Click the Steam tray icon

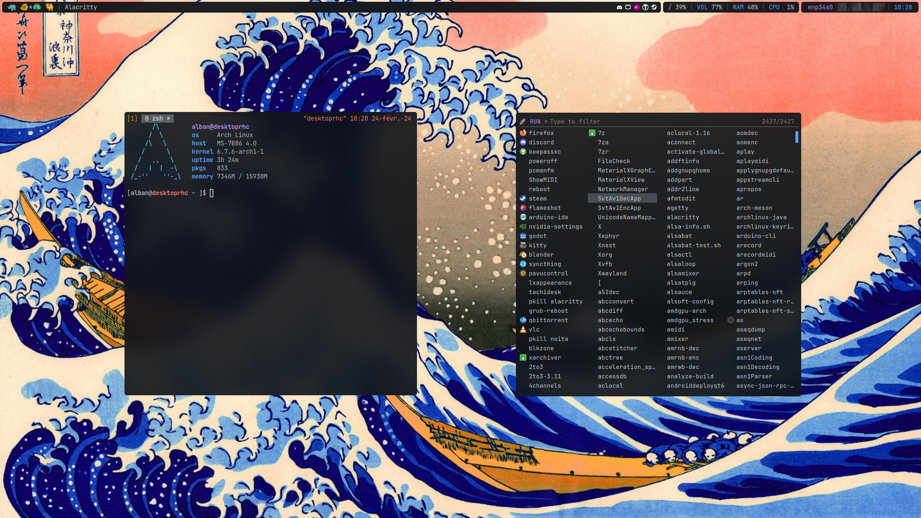[654, 7]
